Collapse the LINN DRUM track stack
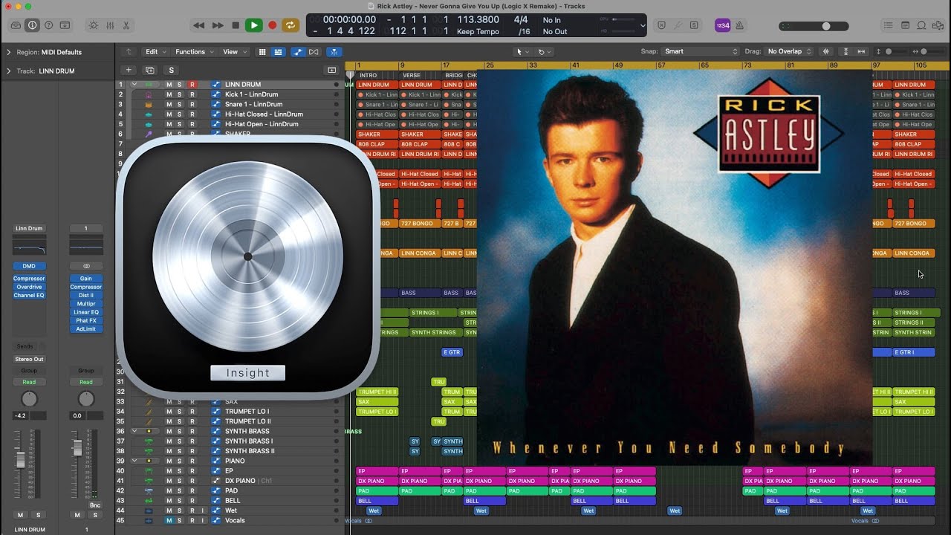 (x=134, y=85)
